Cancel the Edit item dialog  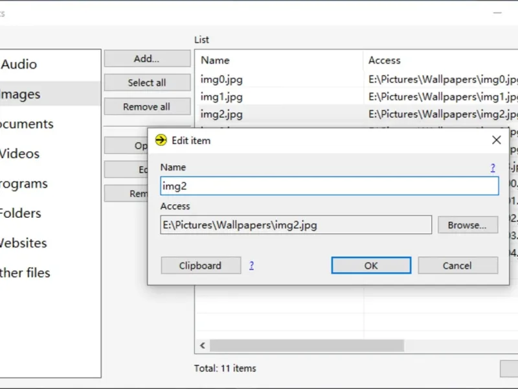(x=458, y=265)
